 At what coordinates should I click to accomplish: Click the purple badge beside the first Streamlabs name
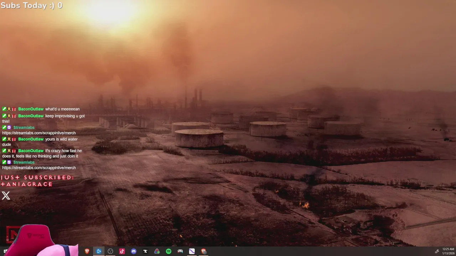coord(9,127)
